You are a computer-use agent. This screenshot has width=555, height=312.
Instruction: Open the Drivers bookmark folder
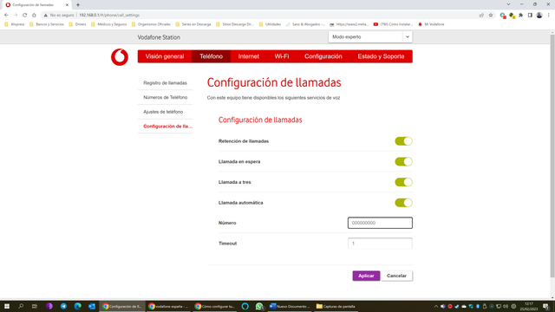tap(77, 24)
